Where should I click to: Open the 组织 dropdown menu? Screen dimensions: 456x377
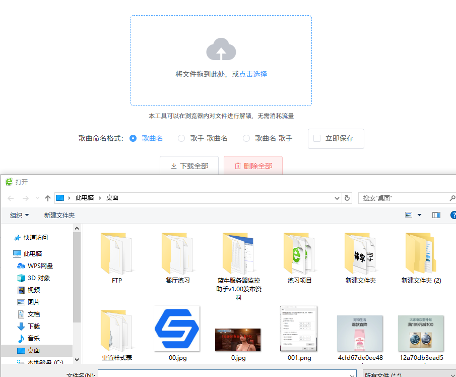point(20,215)
